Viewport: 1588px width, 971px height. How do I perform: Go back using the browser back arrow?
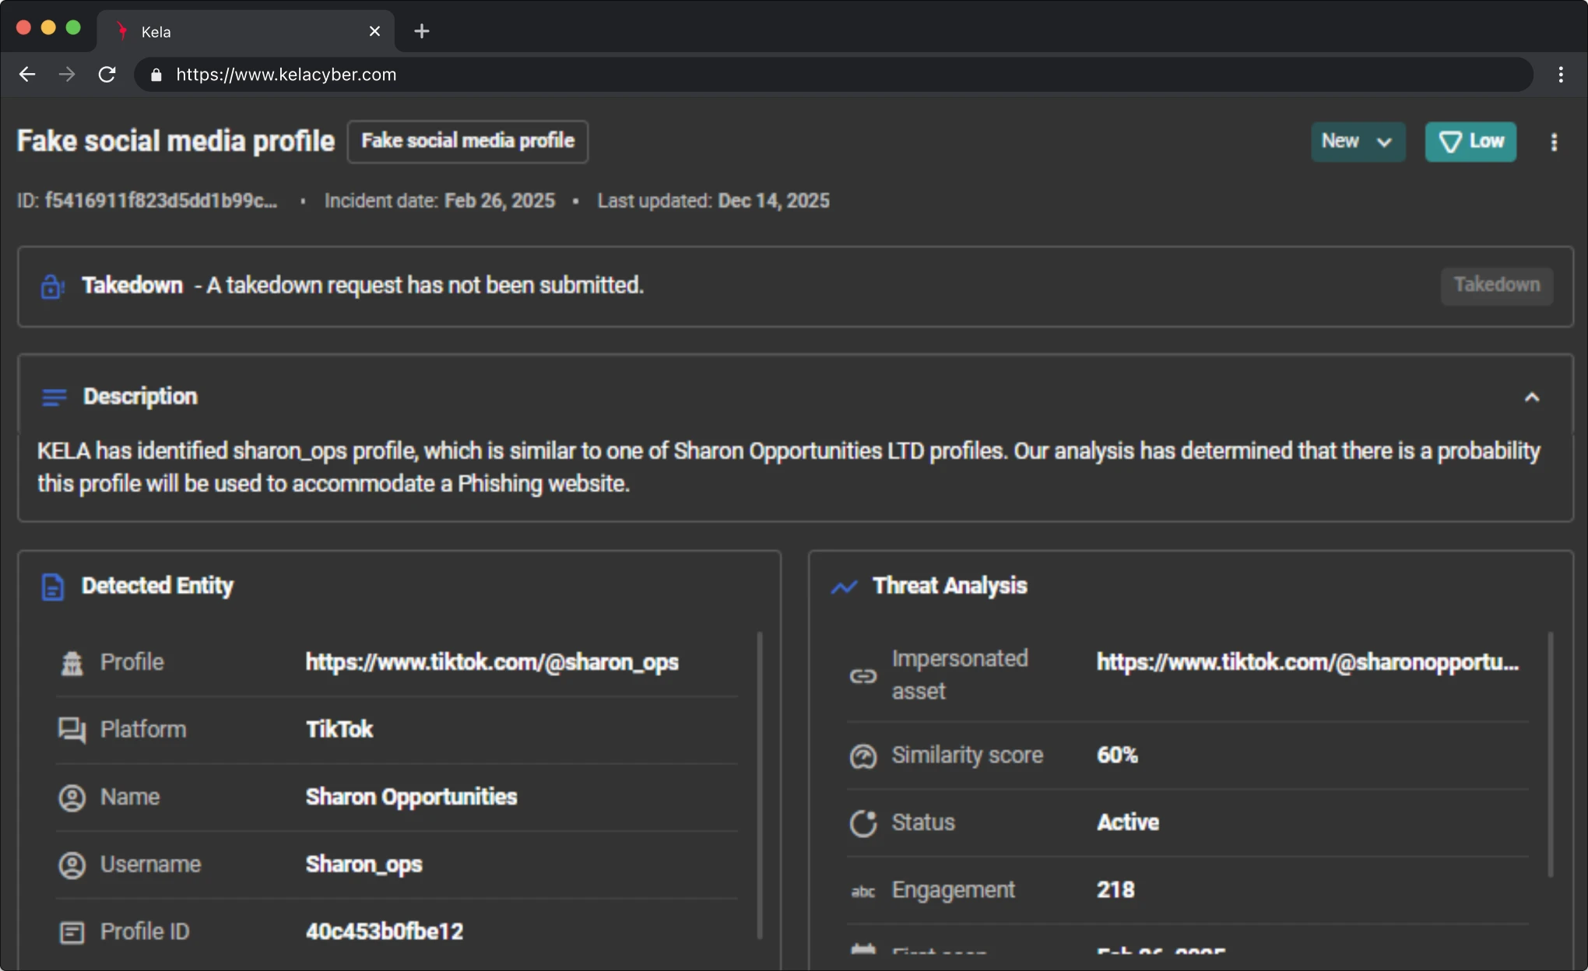click(27, 75)
